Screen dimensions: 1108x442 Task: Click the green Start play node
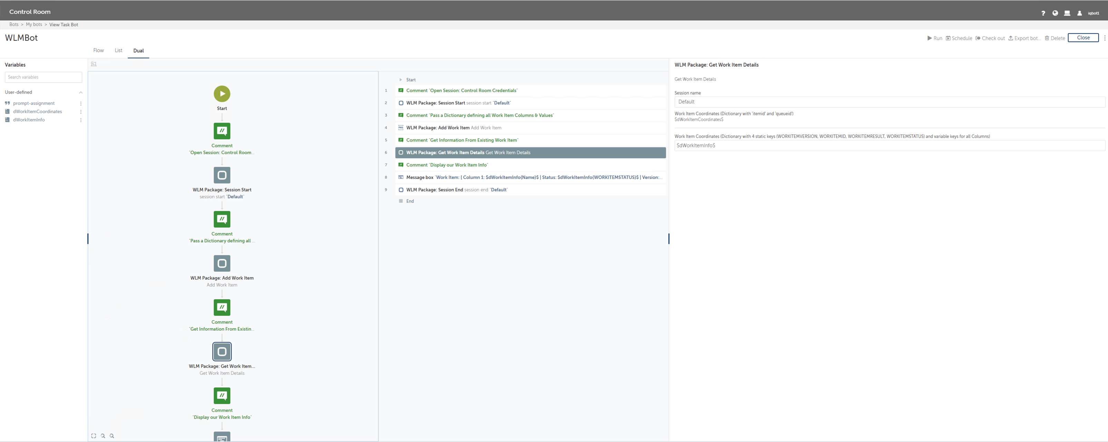[222, 94]
